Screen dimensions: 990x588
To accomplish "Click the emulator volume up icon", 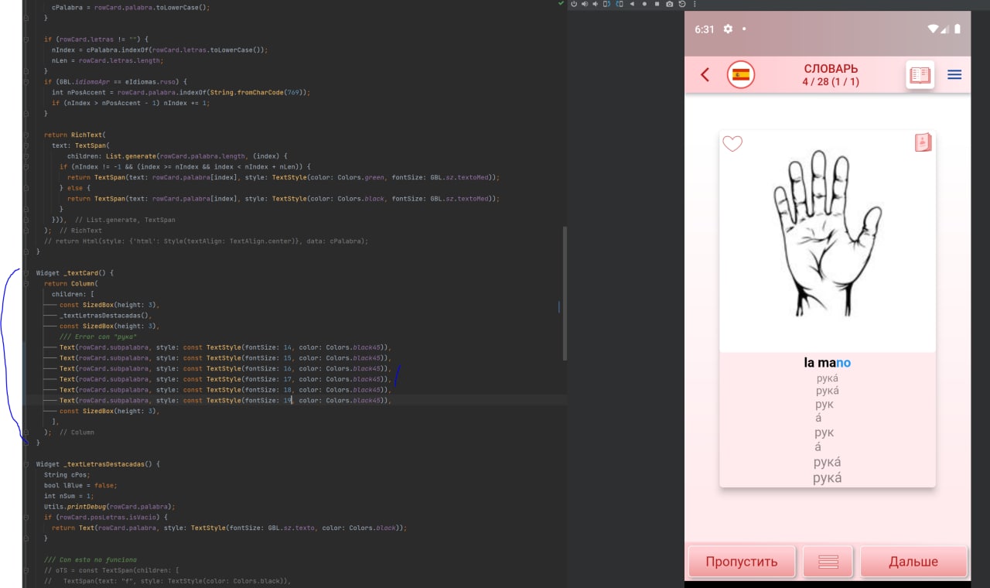I will coord(585,4).
